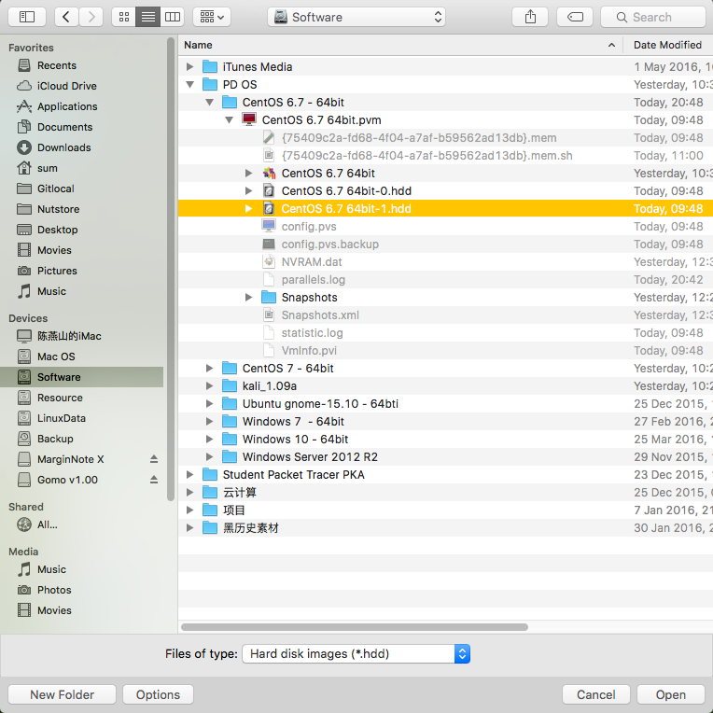This screenshot has width=713, height=713.
Task: Switch to column view mode
Action: (x=173, y=18)
